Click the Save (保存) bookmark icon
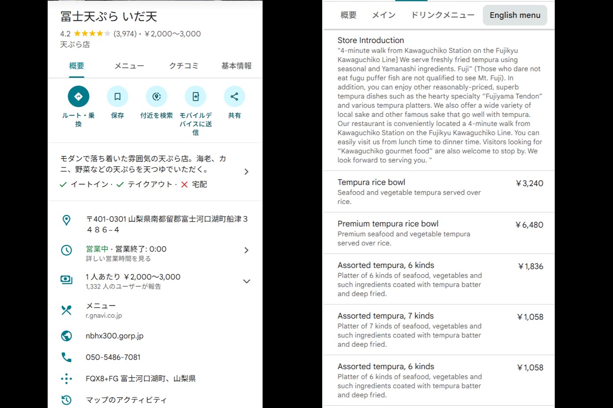Viewport: 613px width, 408px height. click(x=117, y=96)
